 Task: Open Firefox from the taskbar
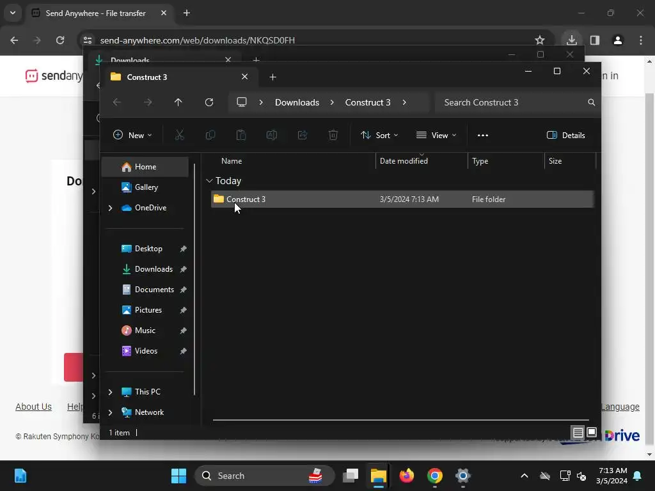pyautogui.click(x=406, y=476)
